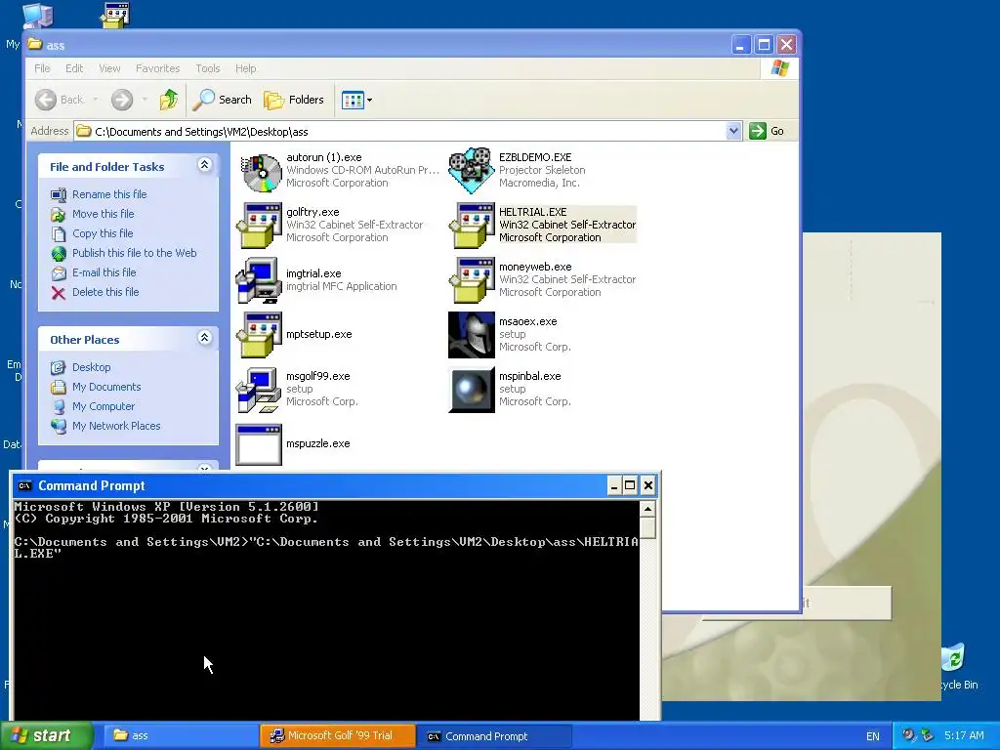The width and height of the screenshot is (1000, 750).
Task: Click the Forward arrow toolbar icon
Action: [122, 100]
